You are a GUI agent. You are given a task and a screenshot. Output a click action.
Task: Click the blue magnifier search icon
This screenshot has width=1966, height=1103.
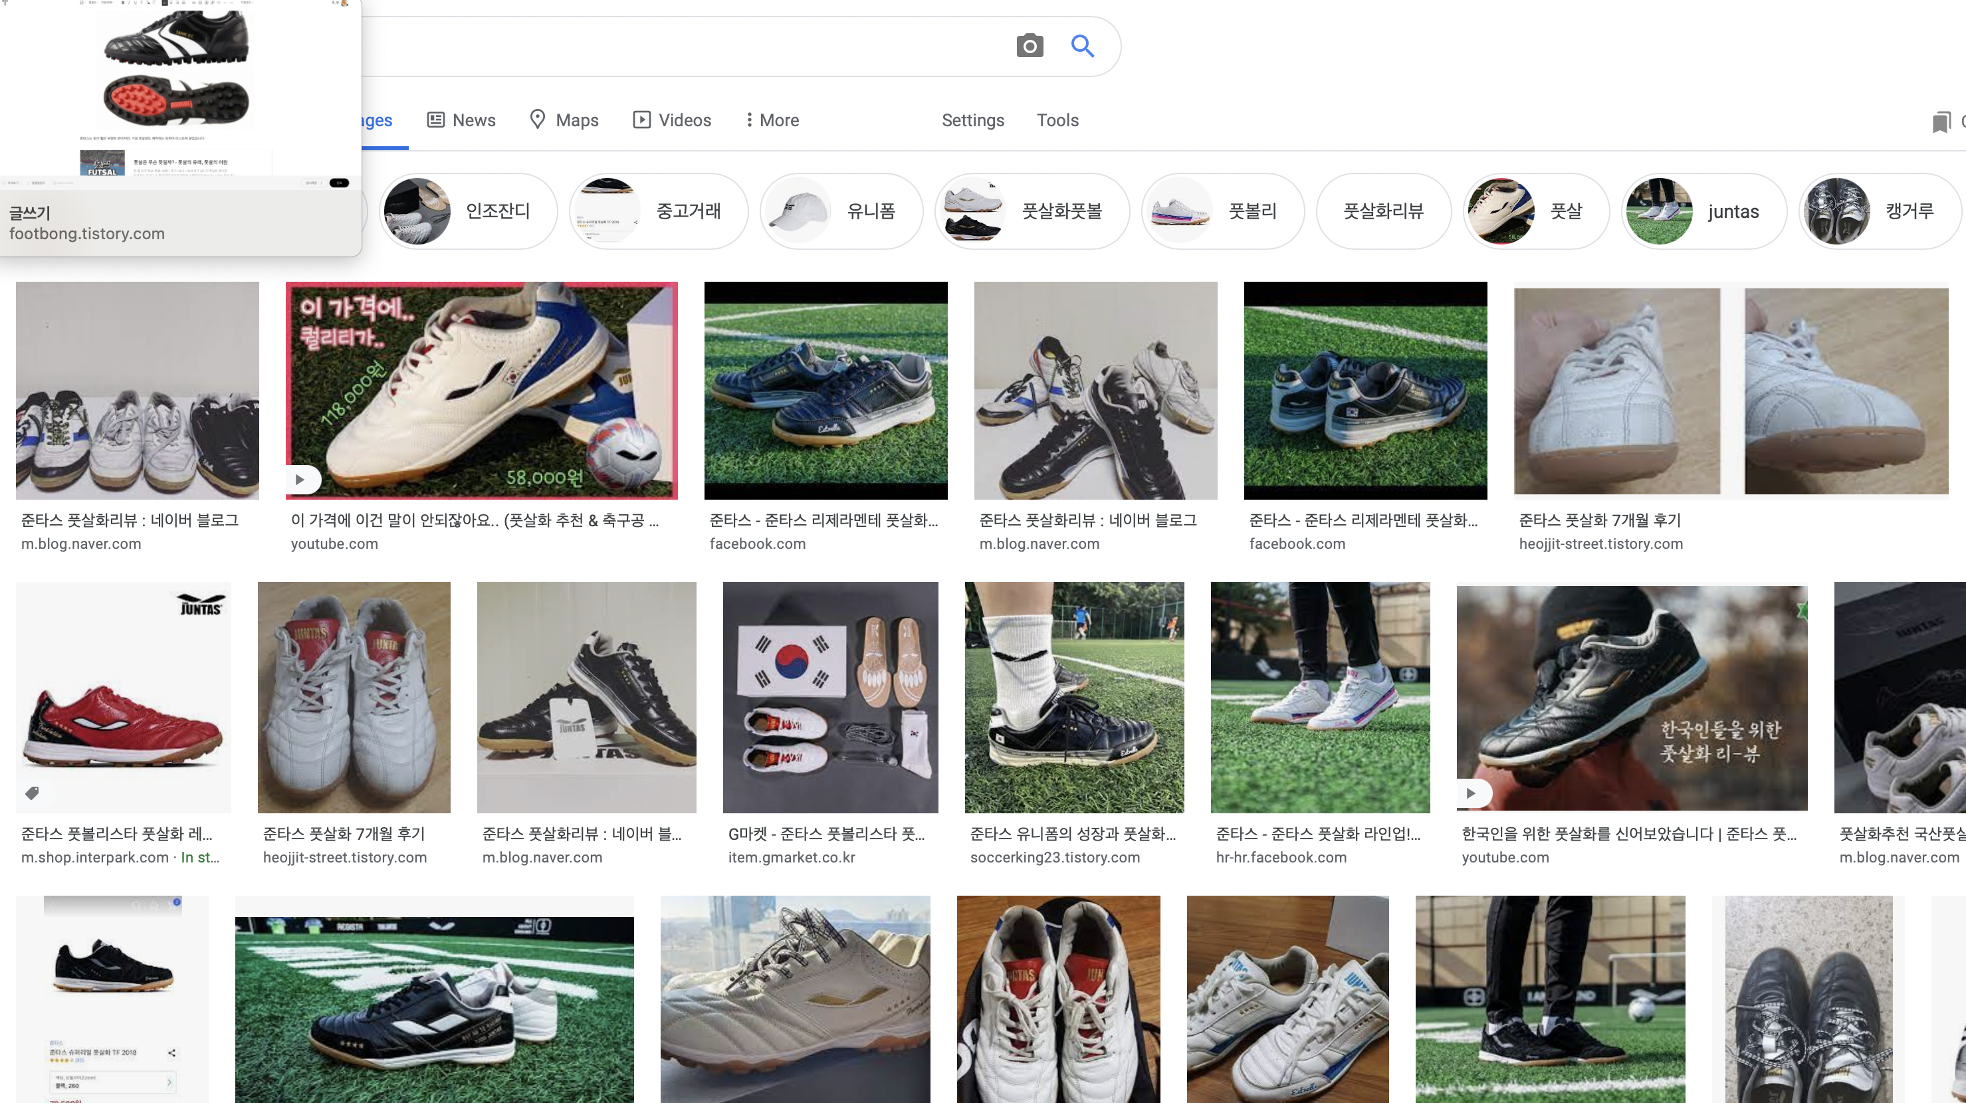pos(1082,46)
